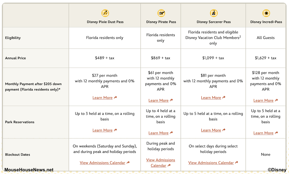
Task: View Admissions Calendar for Sorcerer Pass
Action: click(211, 163)
